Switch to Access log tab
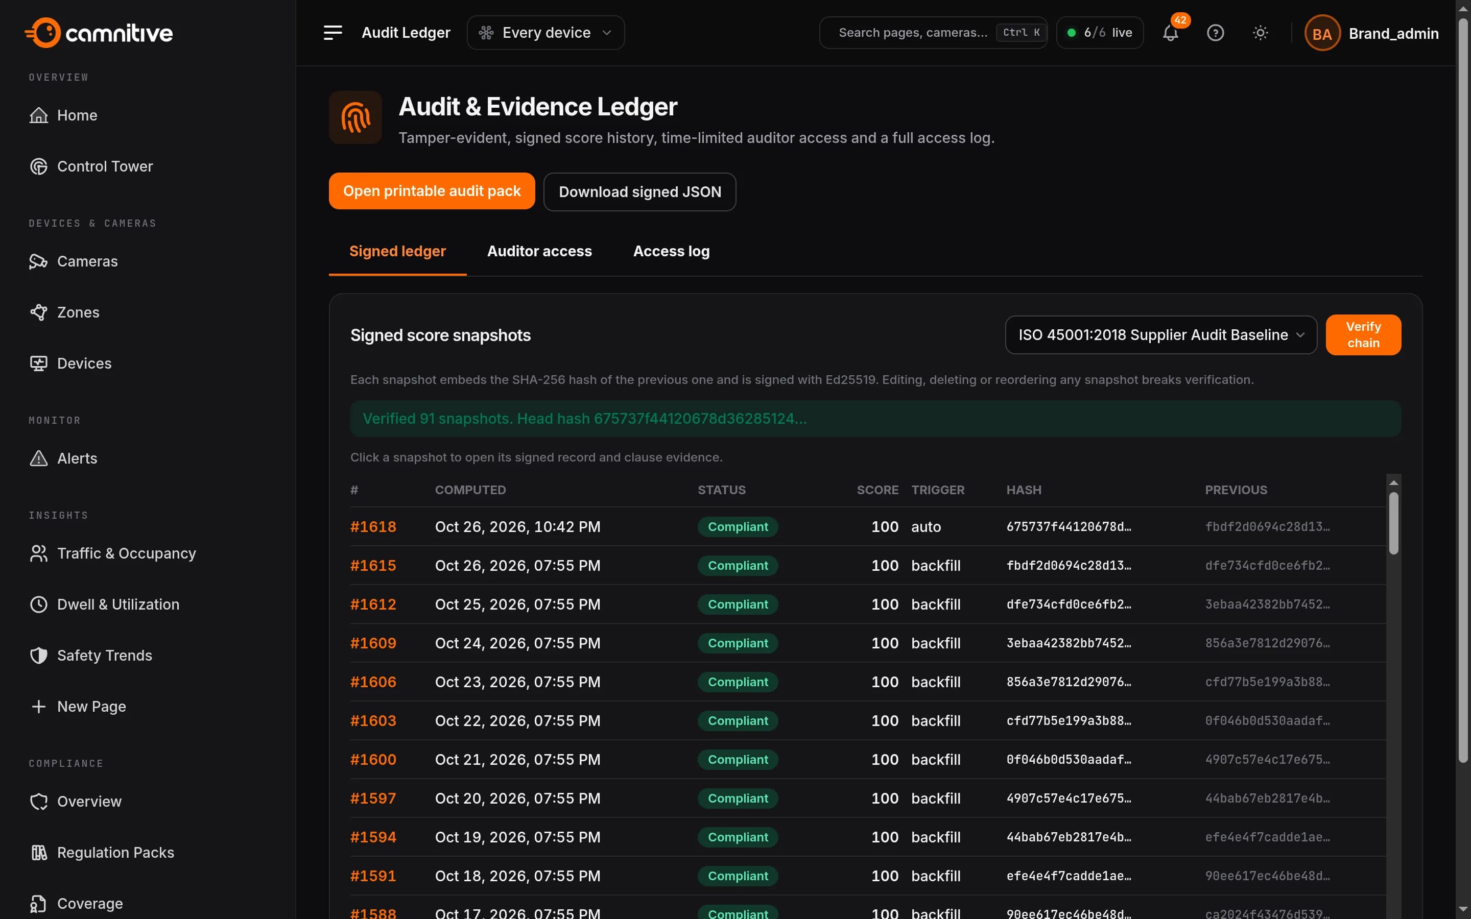1471x919 pixels. tap(671, 252)
